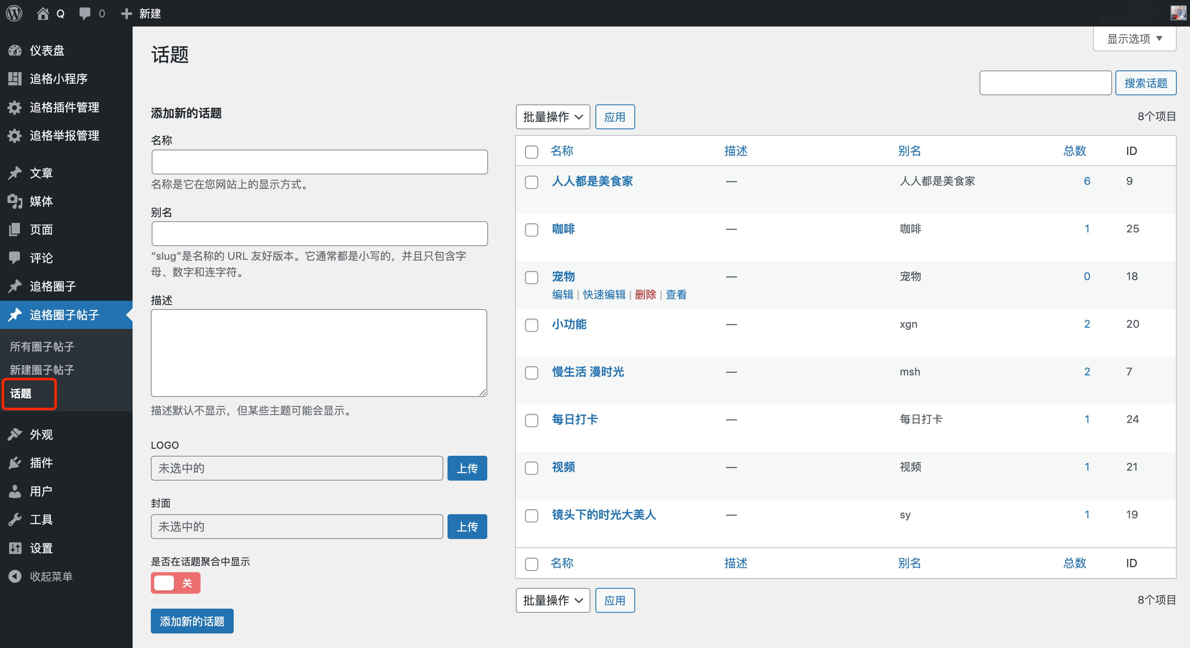This screenshot has width=1190, height=648.
Task: Click the 媒体 media icon
Action: [x=15, y=201]
